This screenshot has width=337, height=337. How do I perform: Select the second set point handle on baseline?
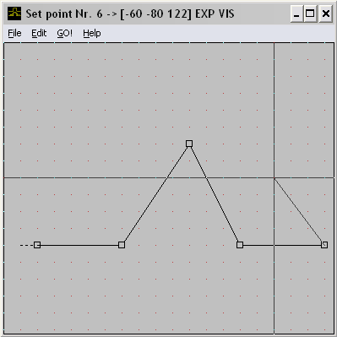tap(122, 245)
